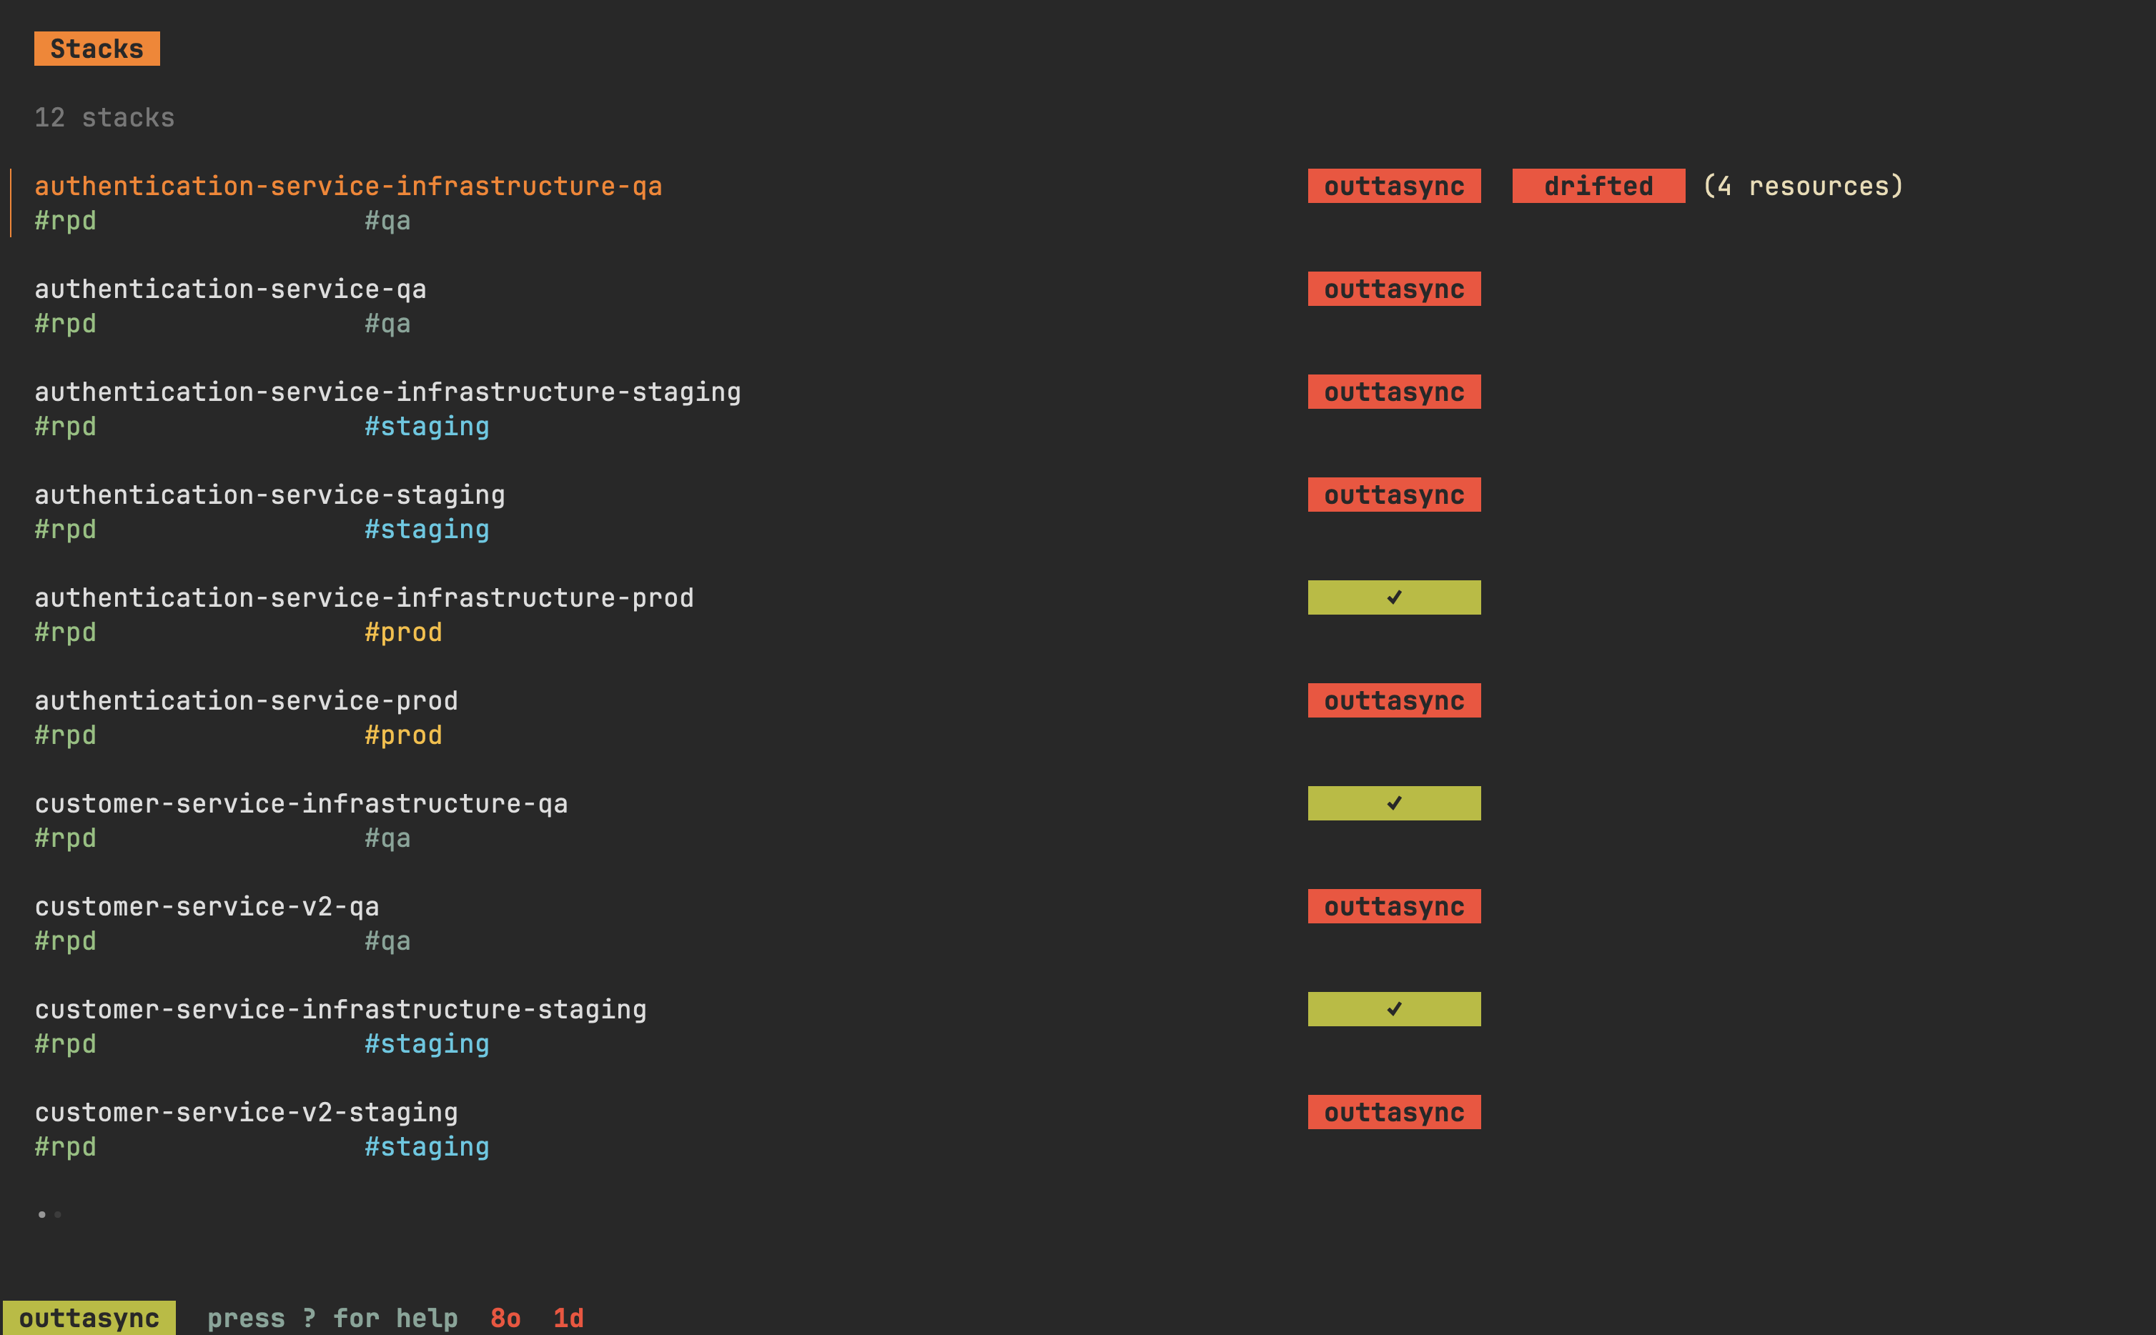Click the 'press ? for help' hint
Image resolution: width=2156 pixels, height=1335 pixels.
pyautogui.click(x=332, y=1319)
